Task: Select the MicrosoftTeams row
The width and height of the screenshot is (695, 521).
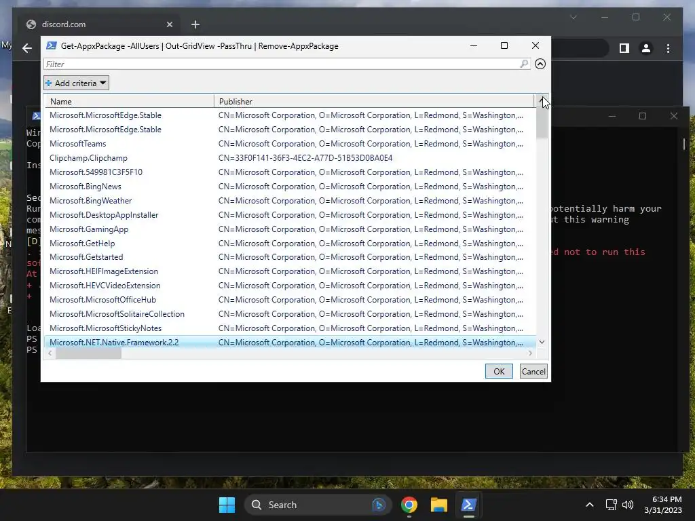Action: click(x=290, y=144)
